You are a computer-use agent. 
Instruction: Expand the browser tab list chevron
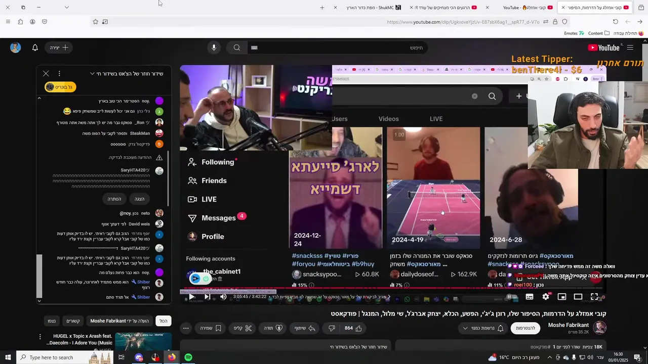click(x=66, y=8)
